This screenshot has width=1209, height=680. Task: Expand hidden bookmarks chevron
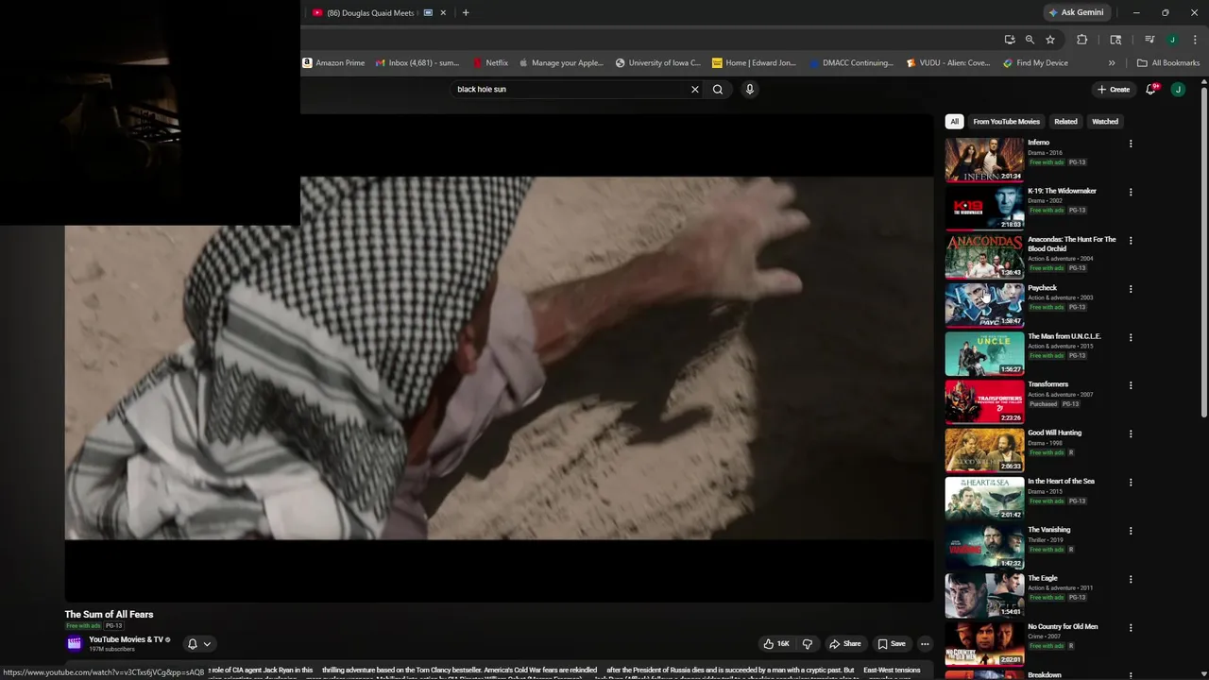pos(1112,63)
